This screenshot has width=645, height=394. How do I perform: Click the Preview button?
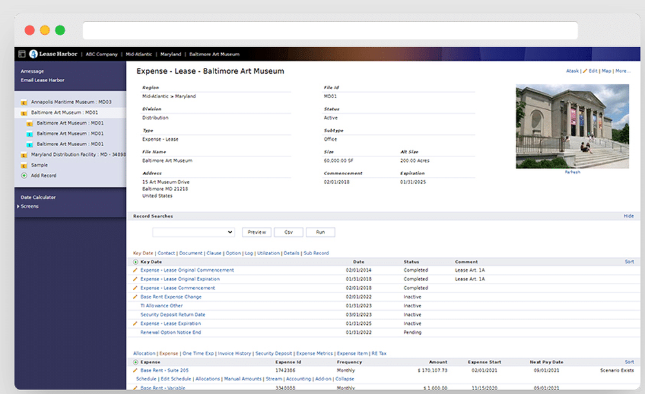[257, 232]
